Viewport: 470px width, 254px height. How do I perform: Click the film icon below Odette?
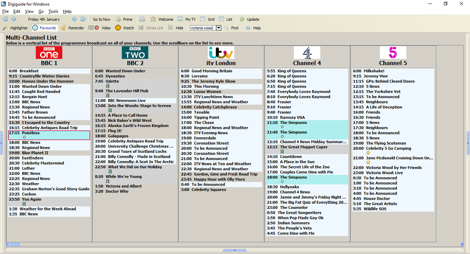(x=108, y=86)
